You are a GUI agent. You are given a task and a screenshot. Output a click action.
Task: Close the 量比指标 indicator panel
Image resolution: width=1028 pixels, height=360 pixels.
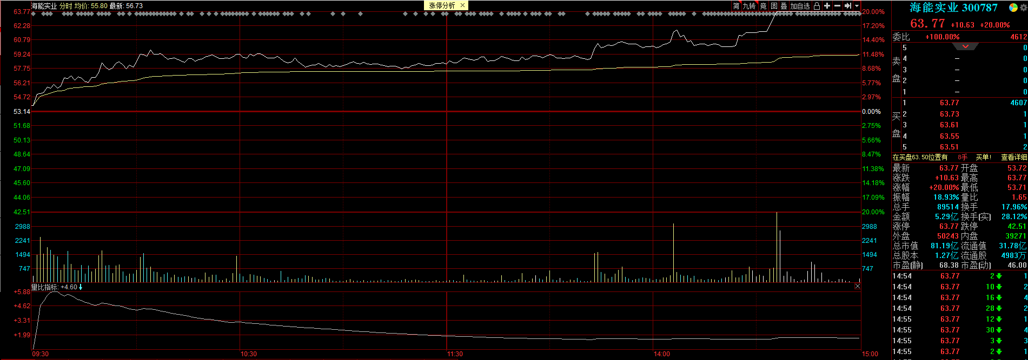point(857,287)
